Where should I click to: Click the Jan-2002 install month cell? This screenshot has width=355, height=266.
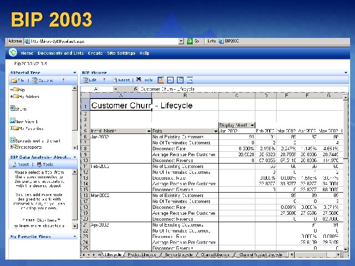tap(121, 137)
